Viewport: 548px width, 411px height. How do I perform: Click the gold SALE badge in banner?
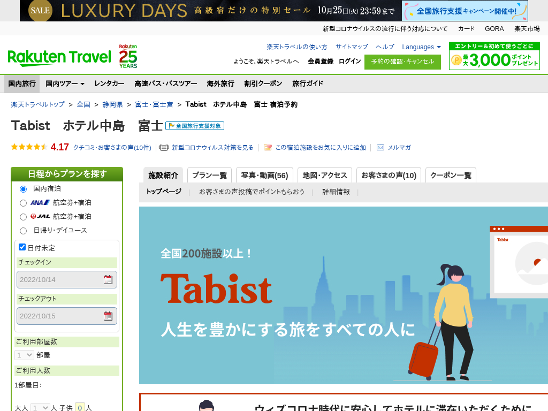pos(40,11)
